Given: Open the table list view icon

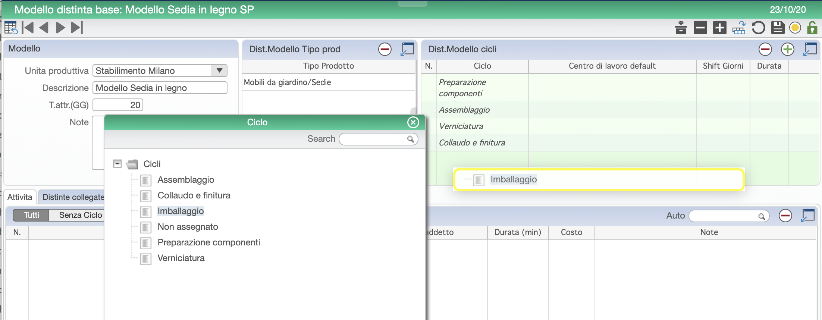Looking at the screenshot, I should tap(11, 28).
